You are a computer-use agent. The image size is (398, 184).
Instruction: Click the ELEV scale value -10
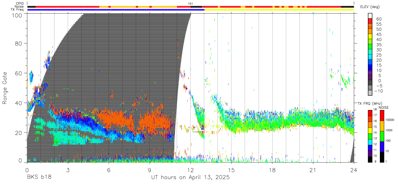pyautogui.click(x=378, y=91)
